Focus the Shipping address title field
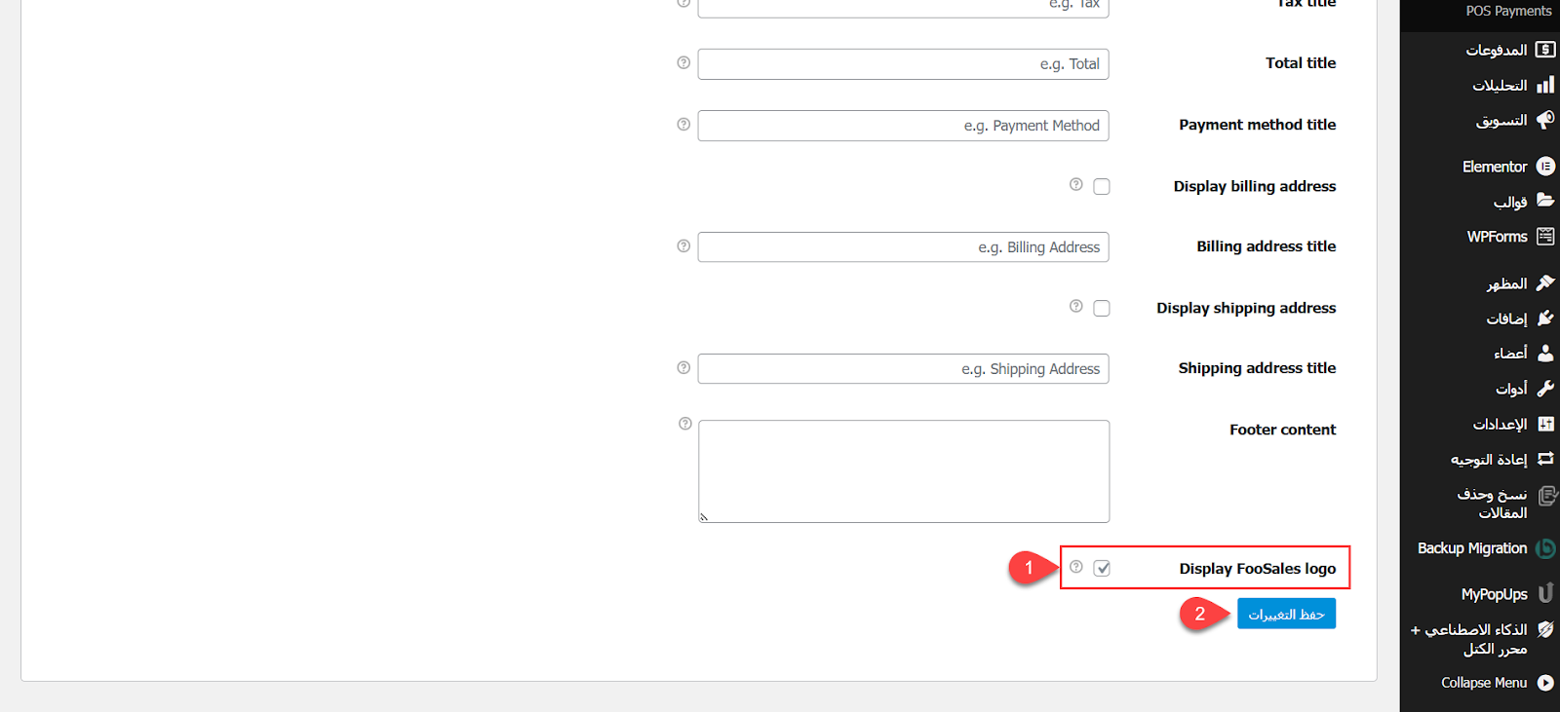This screenshot has height=712, width=1560. tap(903, 369)
